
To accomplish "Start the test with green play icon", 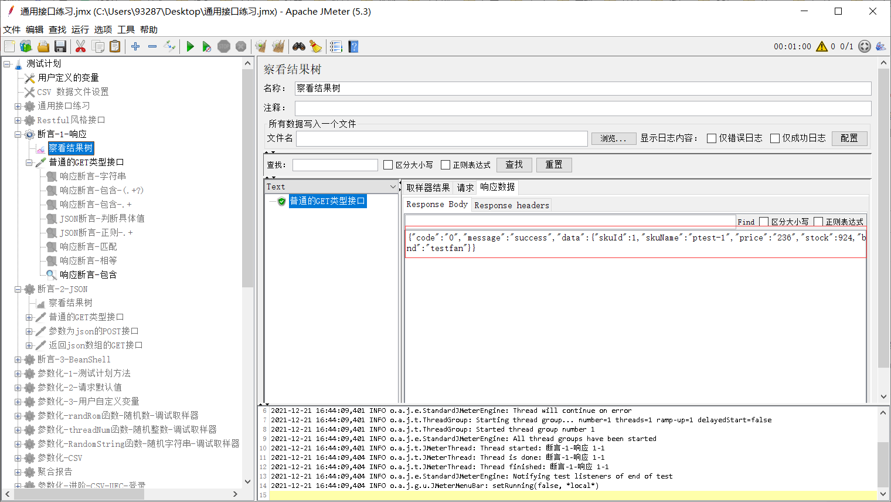I will [x=190, y=46].
